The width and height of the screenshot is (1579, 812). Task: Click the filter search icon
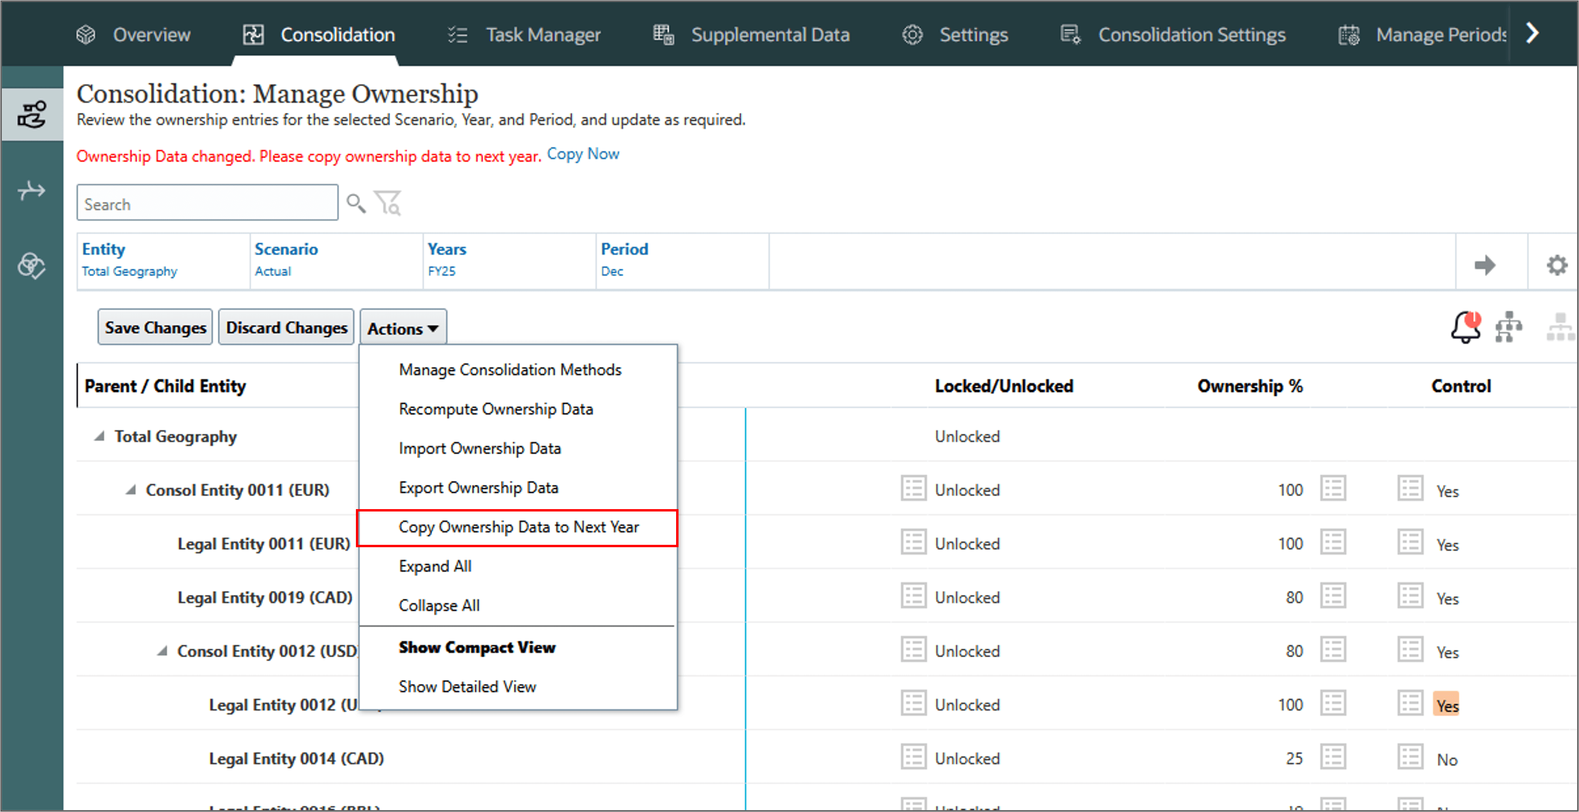[388, 203]
